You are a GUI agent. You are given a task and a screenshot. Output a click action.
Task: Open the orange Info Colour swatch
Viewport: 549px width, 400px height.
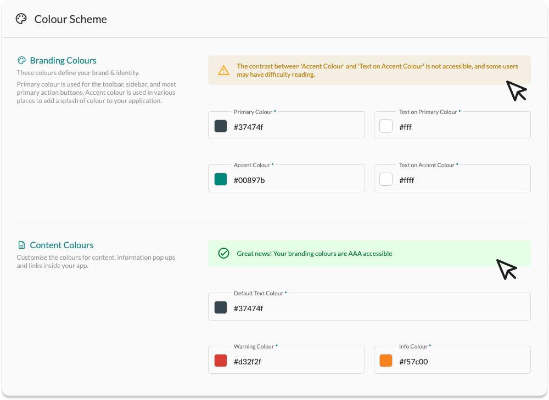click(x=386, y=361)
